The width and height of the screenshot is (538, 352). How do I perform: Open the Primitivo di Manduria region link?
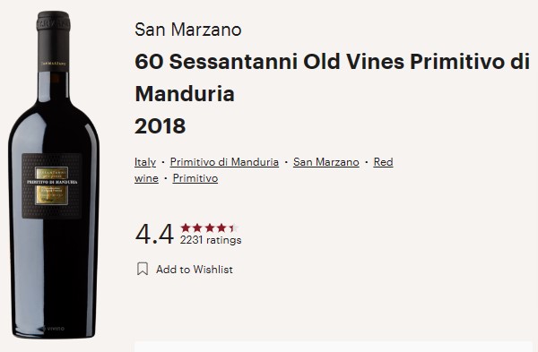tap(224, 162)
